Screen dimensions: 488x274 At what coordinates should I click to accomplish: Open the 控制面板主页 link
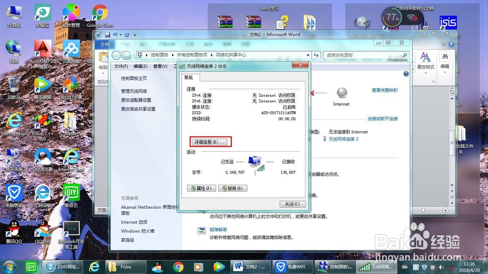134,78
